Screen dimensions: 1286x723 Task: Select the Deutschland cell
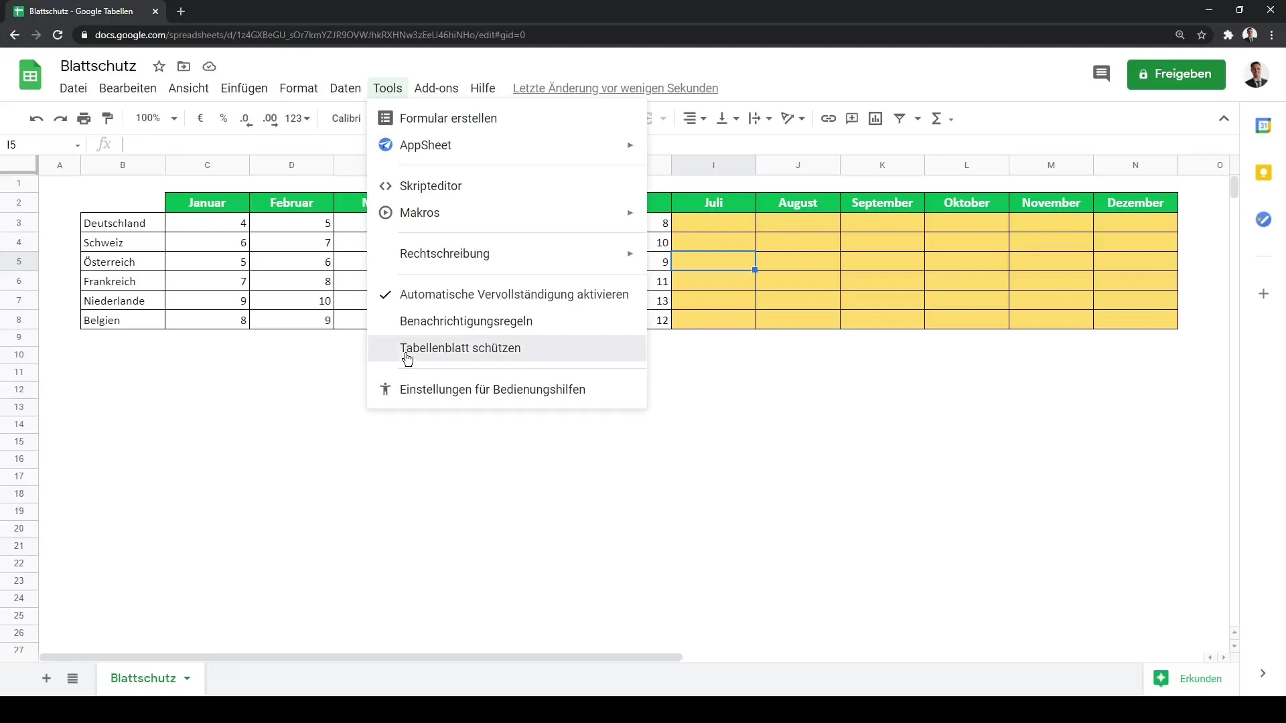click(x=123, y=223)
